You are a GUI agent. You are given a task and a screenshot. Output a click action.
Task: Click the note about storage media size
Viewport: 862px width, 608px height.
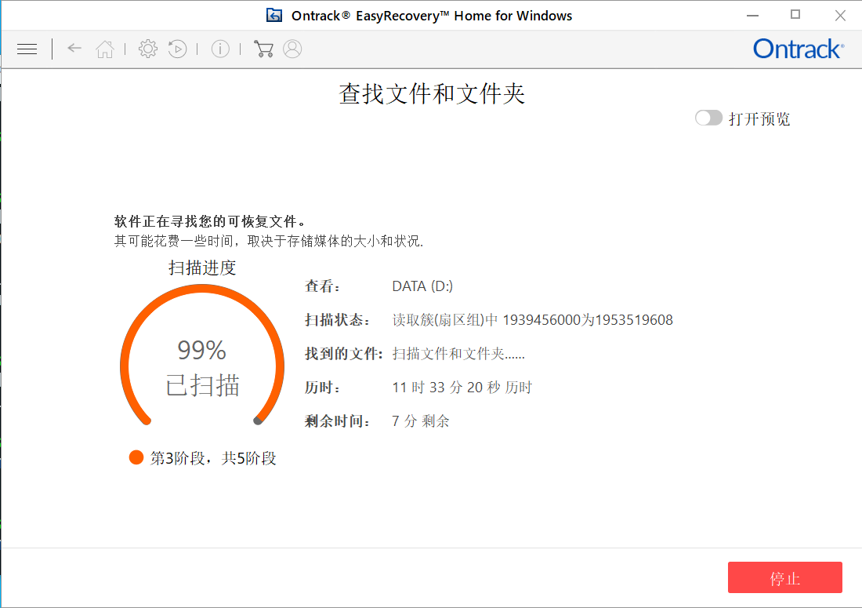[269, 241]
